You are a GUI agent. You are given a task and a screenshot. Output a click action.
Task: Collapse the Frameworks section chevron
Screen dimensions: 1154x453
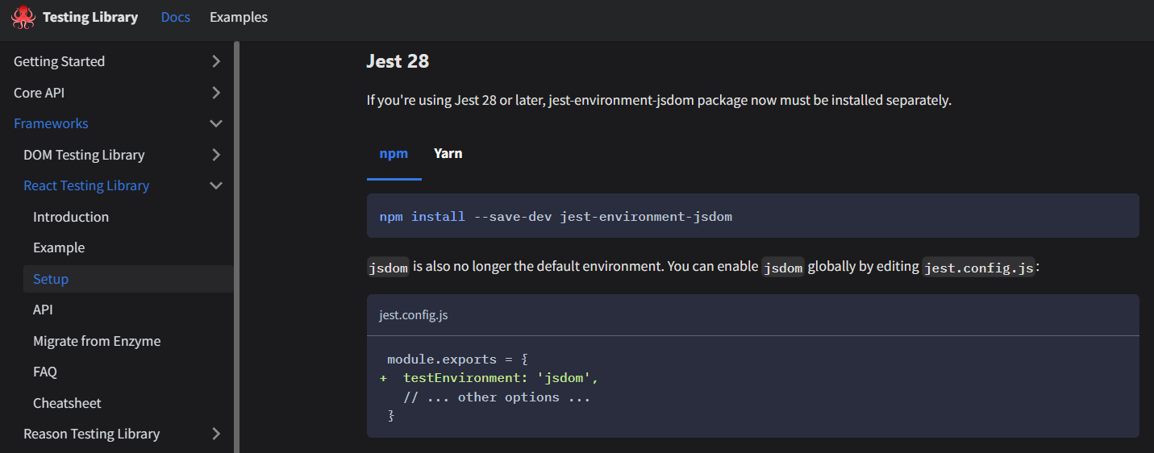(215, 123)
